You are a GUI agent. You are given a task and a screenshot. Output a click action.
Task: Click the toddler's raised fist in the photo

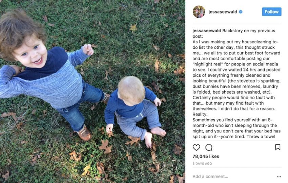click(88, 49)
